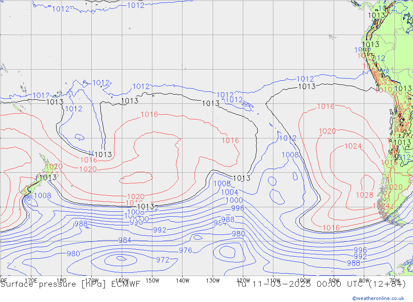Click the 150W longitude label
413x302 pixels.
[x=152, y=281]
